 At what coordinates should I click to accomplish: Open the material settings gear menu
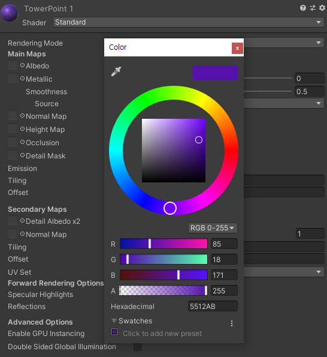pyautogui.click(x=322, y=8)
